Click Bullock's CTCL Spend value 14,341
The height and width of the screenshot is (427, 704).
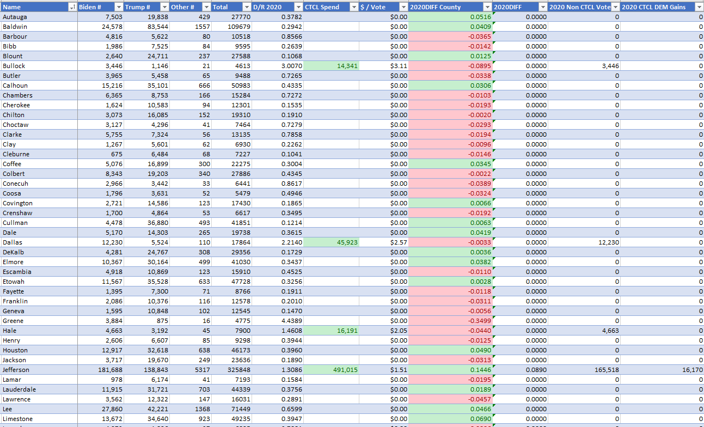click(x=331, y=66)
